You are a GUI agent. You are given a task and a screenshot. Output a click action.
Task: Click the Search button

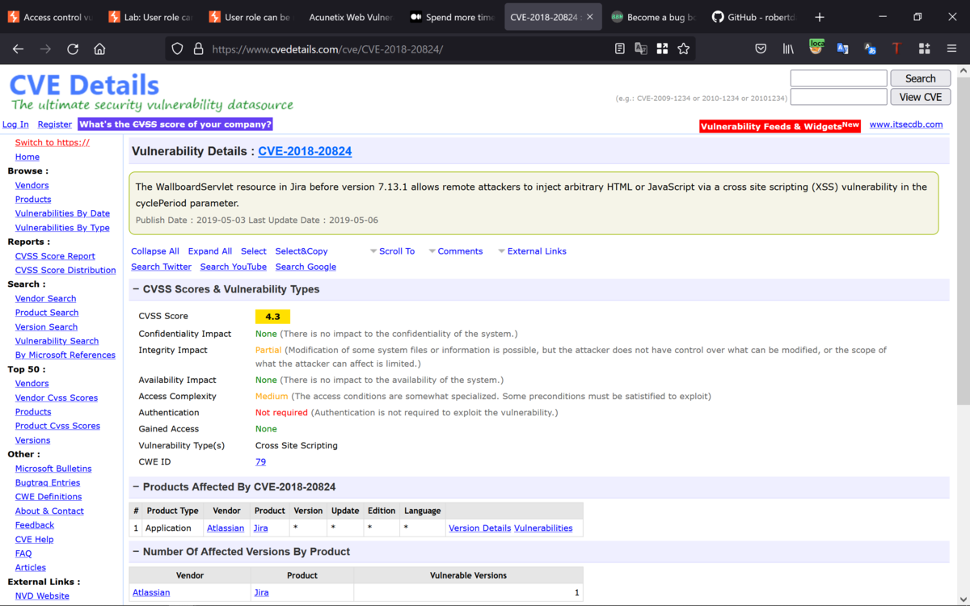920,78
